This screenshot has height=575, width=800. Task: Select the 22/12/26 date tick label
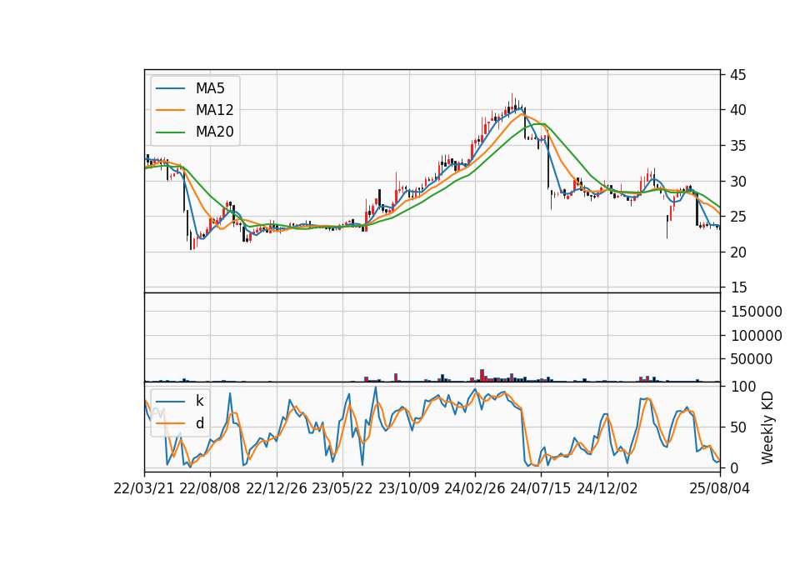[x=277, y=488]
